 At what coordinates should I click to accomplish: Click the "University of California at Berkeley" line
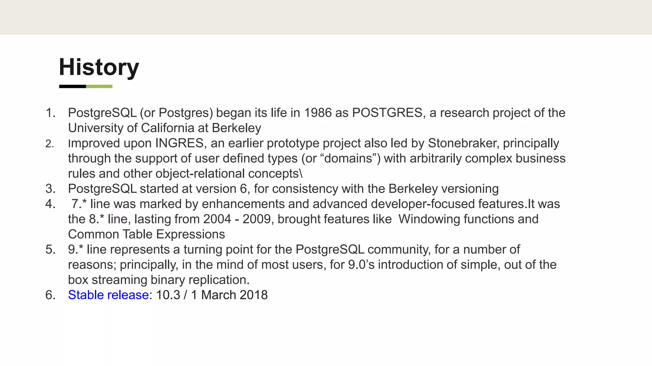(x=165, y=128)
